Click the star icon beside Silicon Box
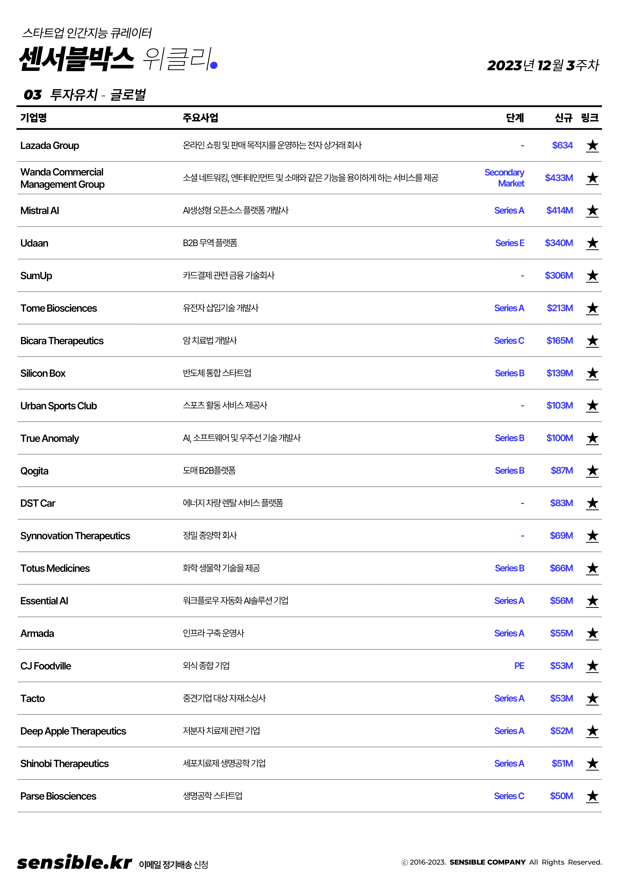The height and width of the screenshot is (895, 619). point(592,373)
